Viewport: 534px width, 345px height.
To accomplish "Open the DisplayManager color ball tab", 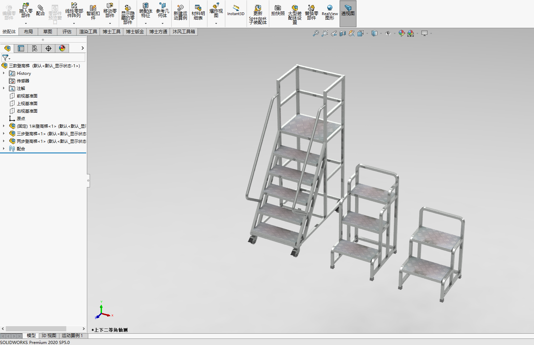I will pos(62,48).
